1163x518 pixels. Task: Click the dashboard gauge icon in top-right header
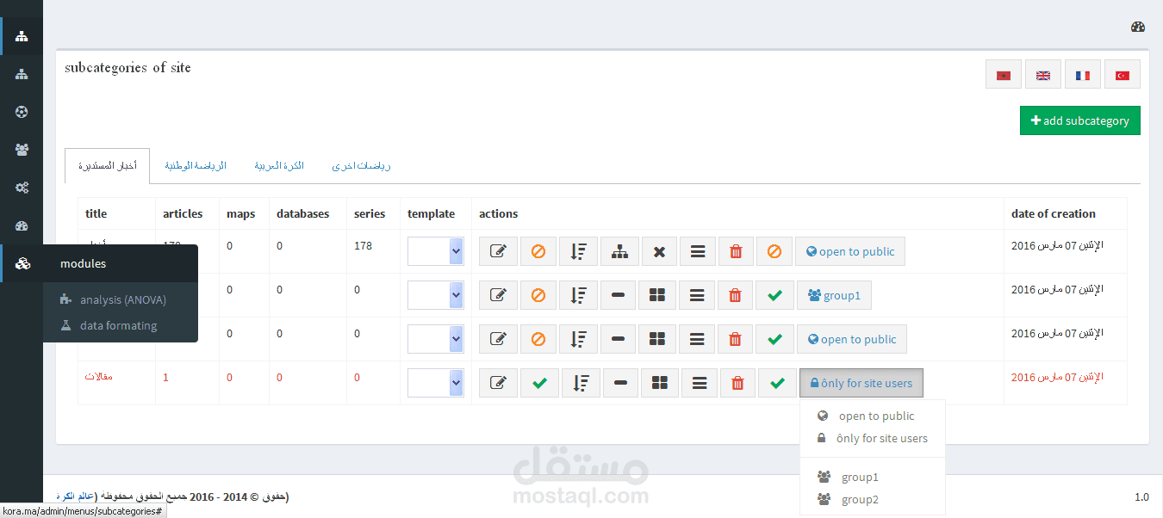coord(1138,27)
